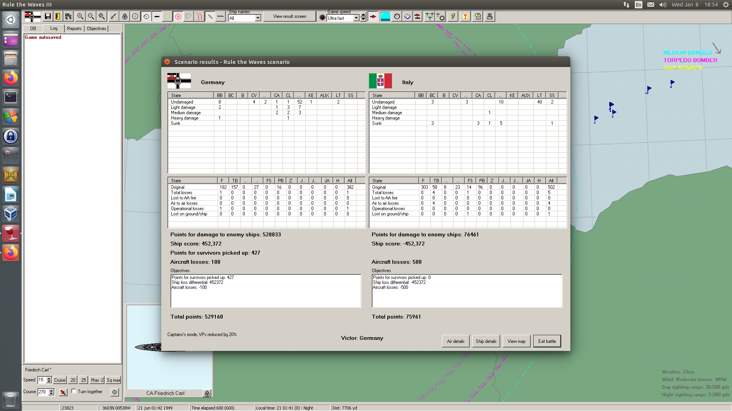Image resolution: width=732 pixels, height=411 pixels.
Task: Click Air details button
Action: [x=456, y=341]
